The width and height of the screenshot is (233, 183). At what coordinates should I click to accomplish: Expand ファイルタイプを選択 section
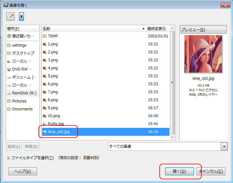(9, 158)
